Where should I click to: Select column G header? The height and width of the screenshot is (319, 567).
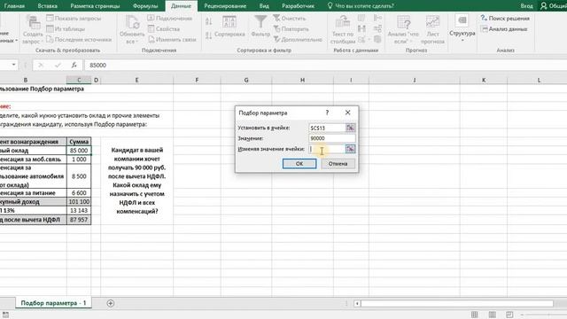pyautogui.click(x=246, y=80)
